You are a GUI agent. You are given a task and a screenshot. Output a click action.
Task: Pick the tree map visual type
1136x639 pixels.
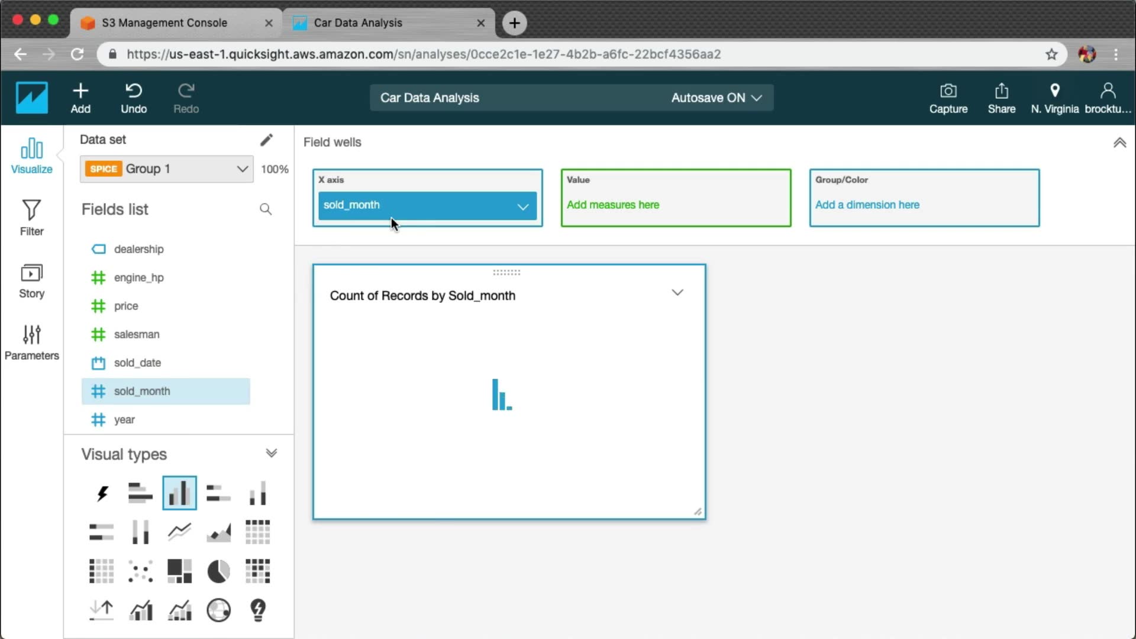(179, 572)
